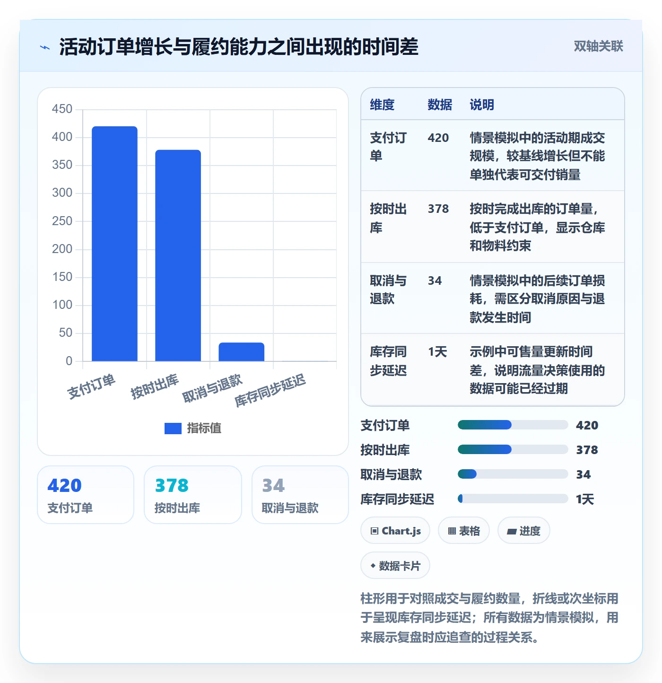Click the 进度 chip

523,531
